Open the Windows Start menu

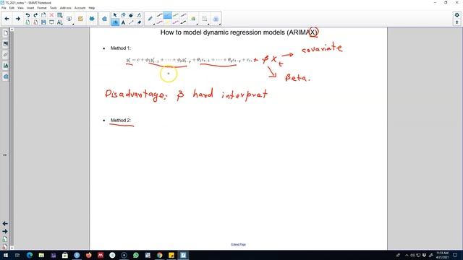pos(6,255)
